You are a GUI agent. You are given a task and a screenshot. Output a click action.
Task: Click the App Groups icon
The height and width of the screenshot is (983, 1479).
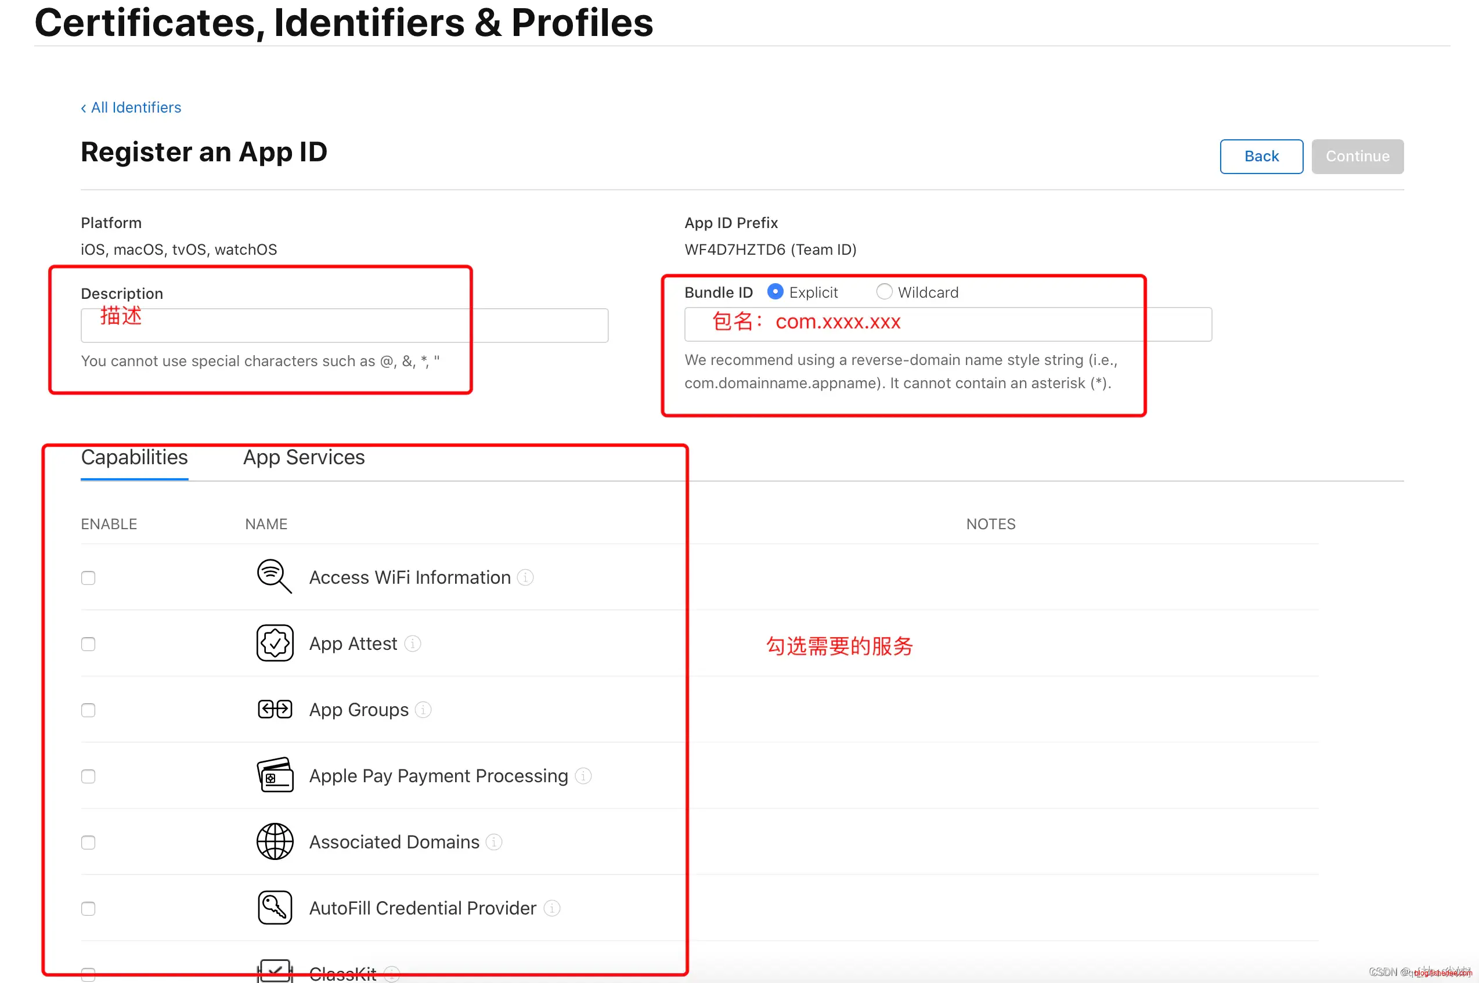point(275,710)
